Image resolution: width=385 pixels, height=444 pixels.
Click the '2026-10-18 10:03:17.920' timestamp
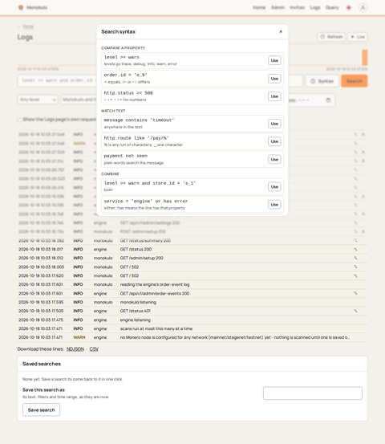(41, 276)
